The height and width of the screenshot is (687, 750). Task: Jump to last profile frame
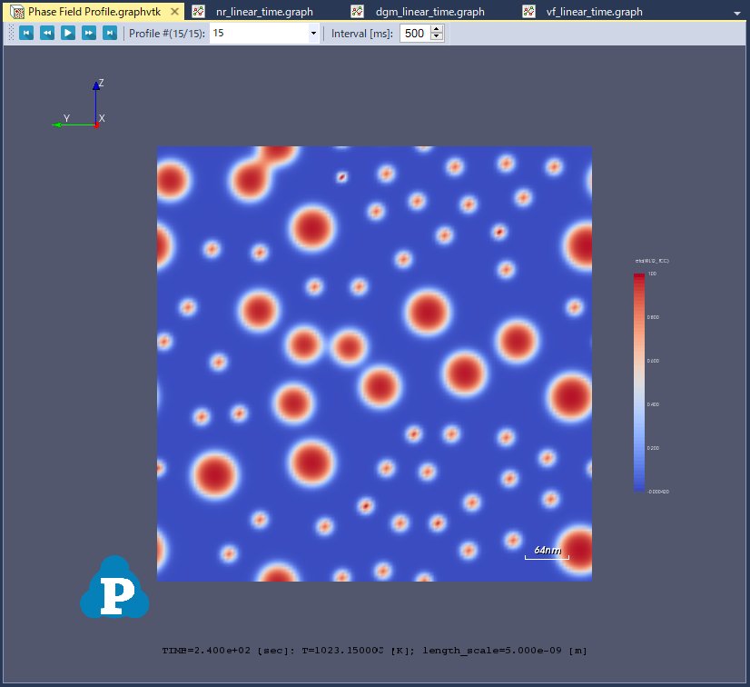[110, 33]
